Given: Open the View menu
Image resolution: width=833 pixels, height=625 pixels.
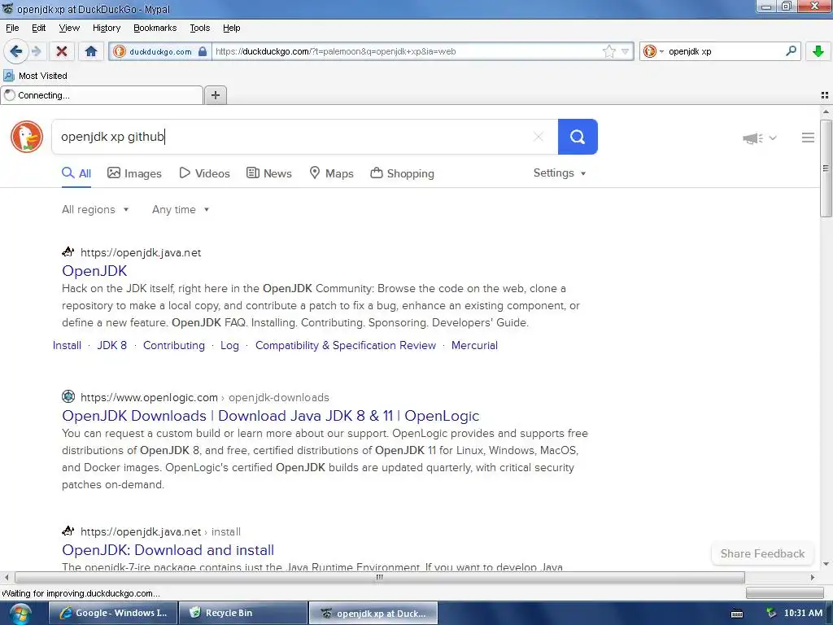Looking at the screenshot, I should click(x=69, y=28).
